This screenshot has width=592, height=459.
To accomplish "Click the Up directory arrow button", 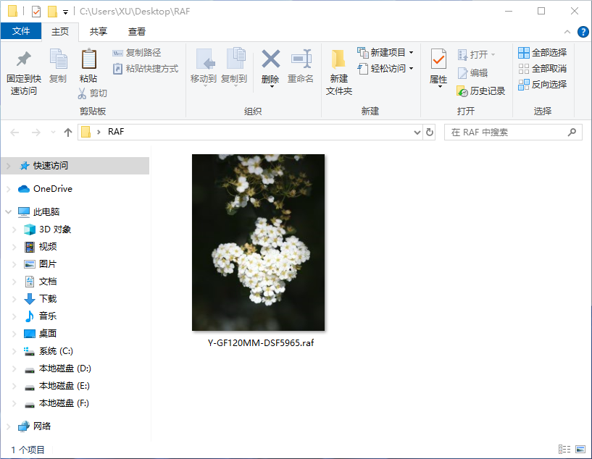I will 68,132.
